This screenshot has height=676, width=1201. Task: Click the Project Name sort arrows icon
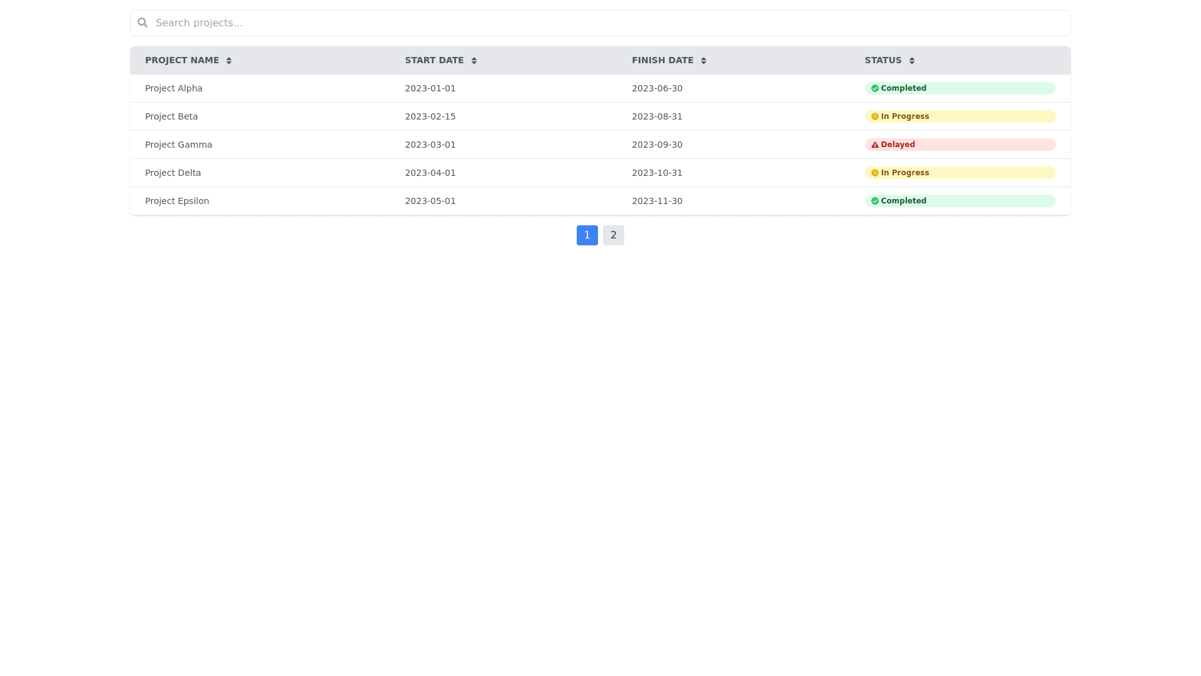tap(229, 61)
